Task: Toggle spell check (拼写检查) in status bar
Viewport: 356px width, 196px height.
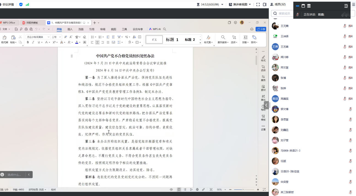Action: 37,190
